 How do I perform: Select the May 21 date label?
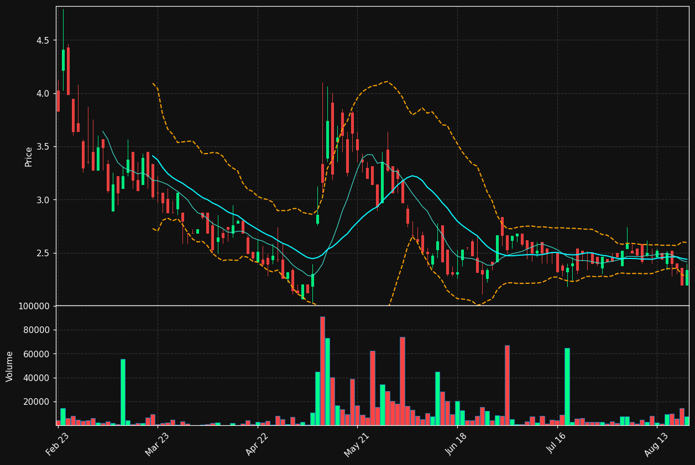pos(357,444)
